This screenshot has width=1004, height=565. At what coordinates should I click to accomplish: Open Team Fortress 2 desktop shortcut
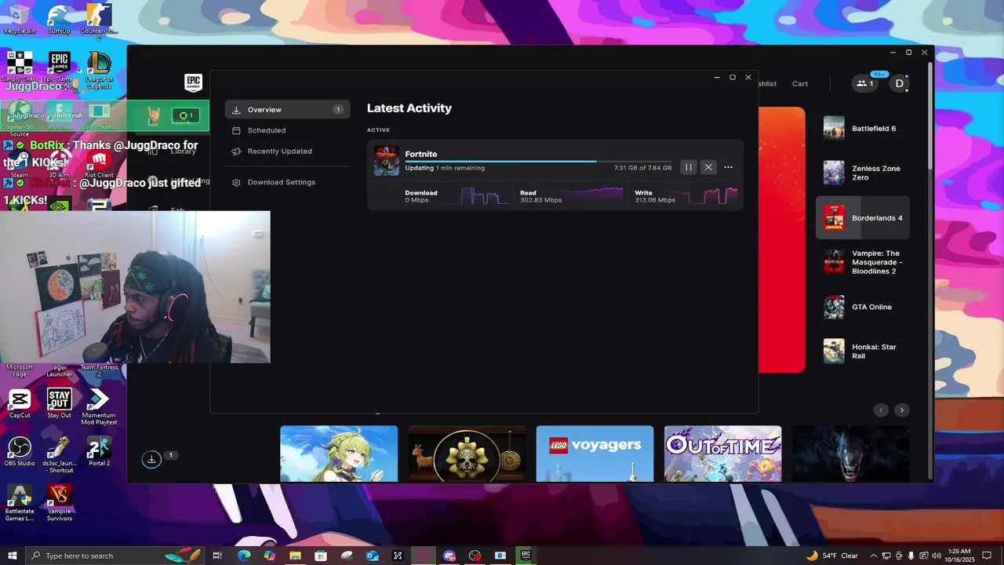pos(99,370)
